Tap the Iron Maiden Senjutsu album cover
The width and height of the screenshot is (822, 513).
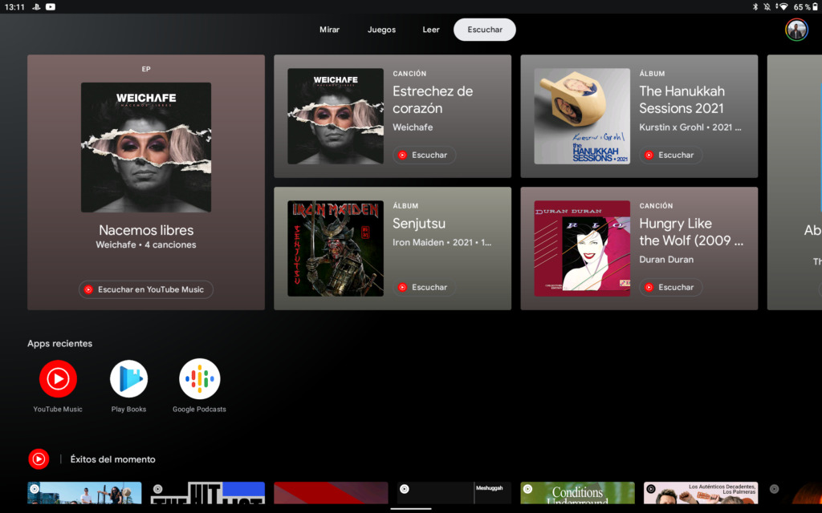point(336,248)
